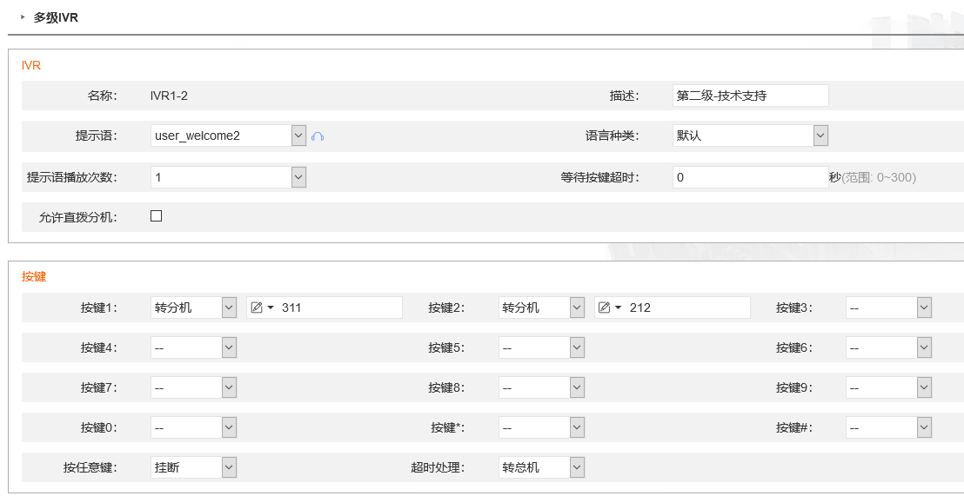Click the 等待按键超时 seconds input field
The image size is (964, 496).
[751, 177]
